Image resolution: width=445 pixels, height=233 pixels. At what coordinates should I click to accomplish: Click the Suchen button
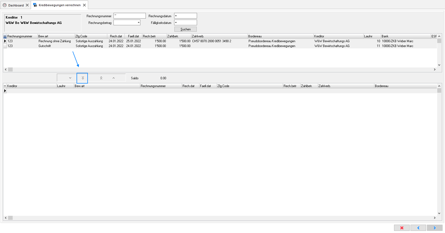[x=185, y=29]
